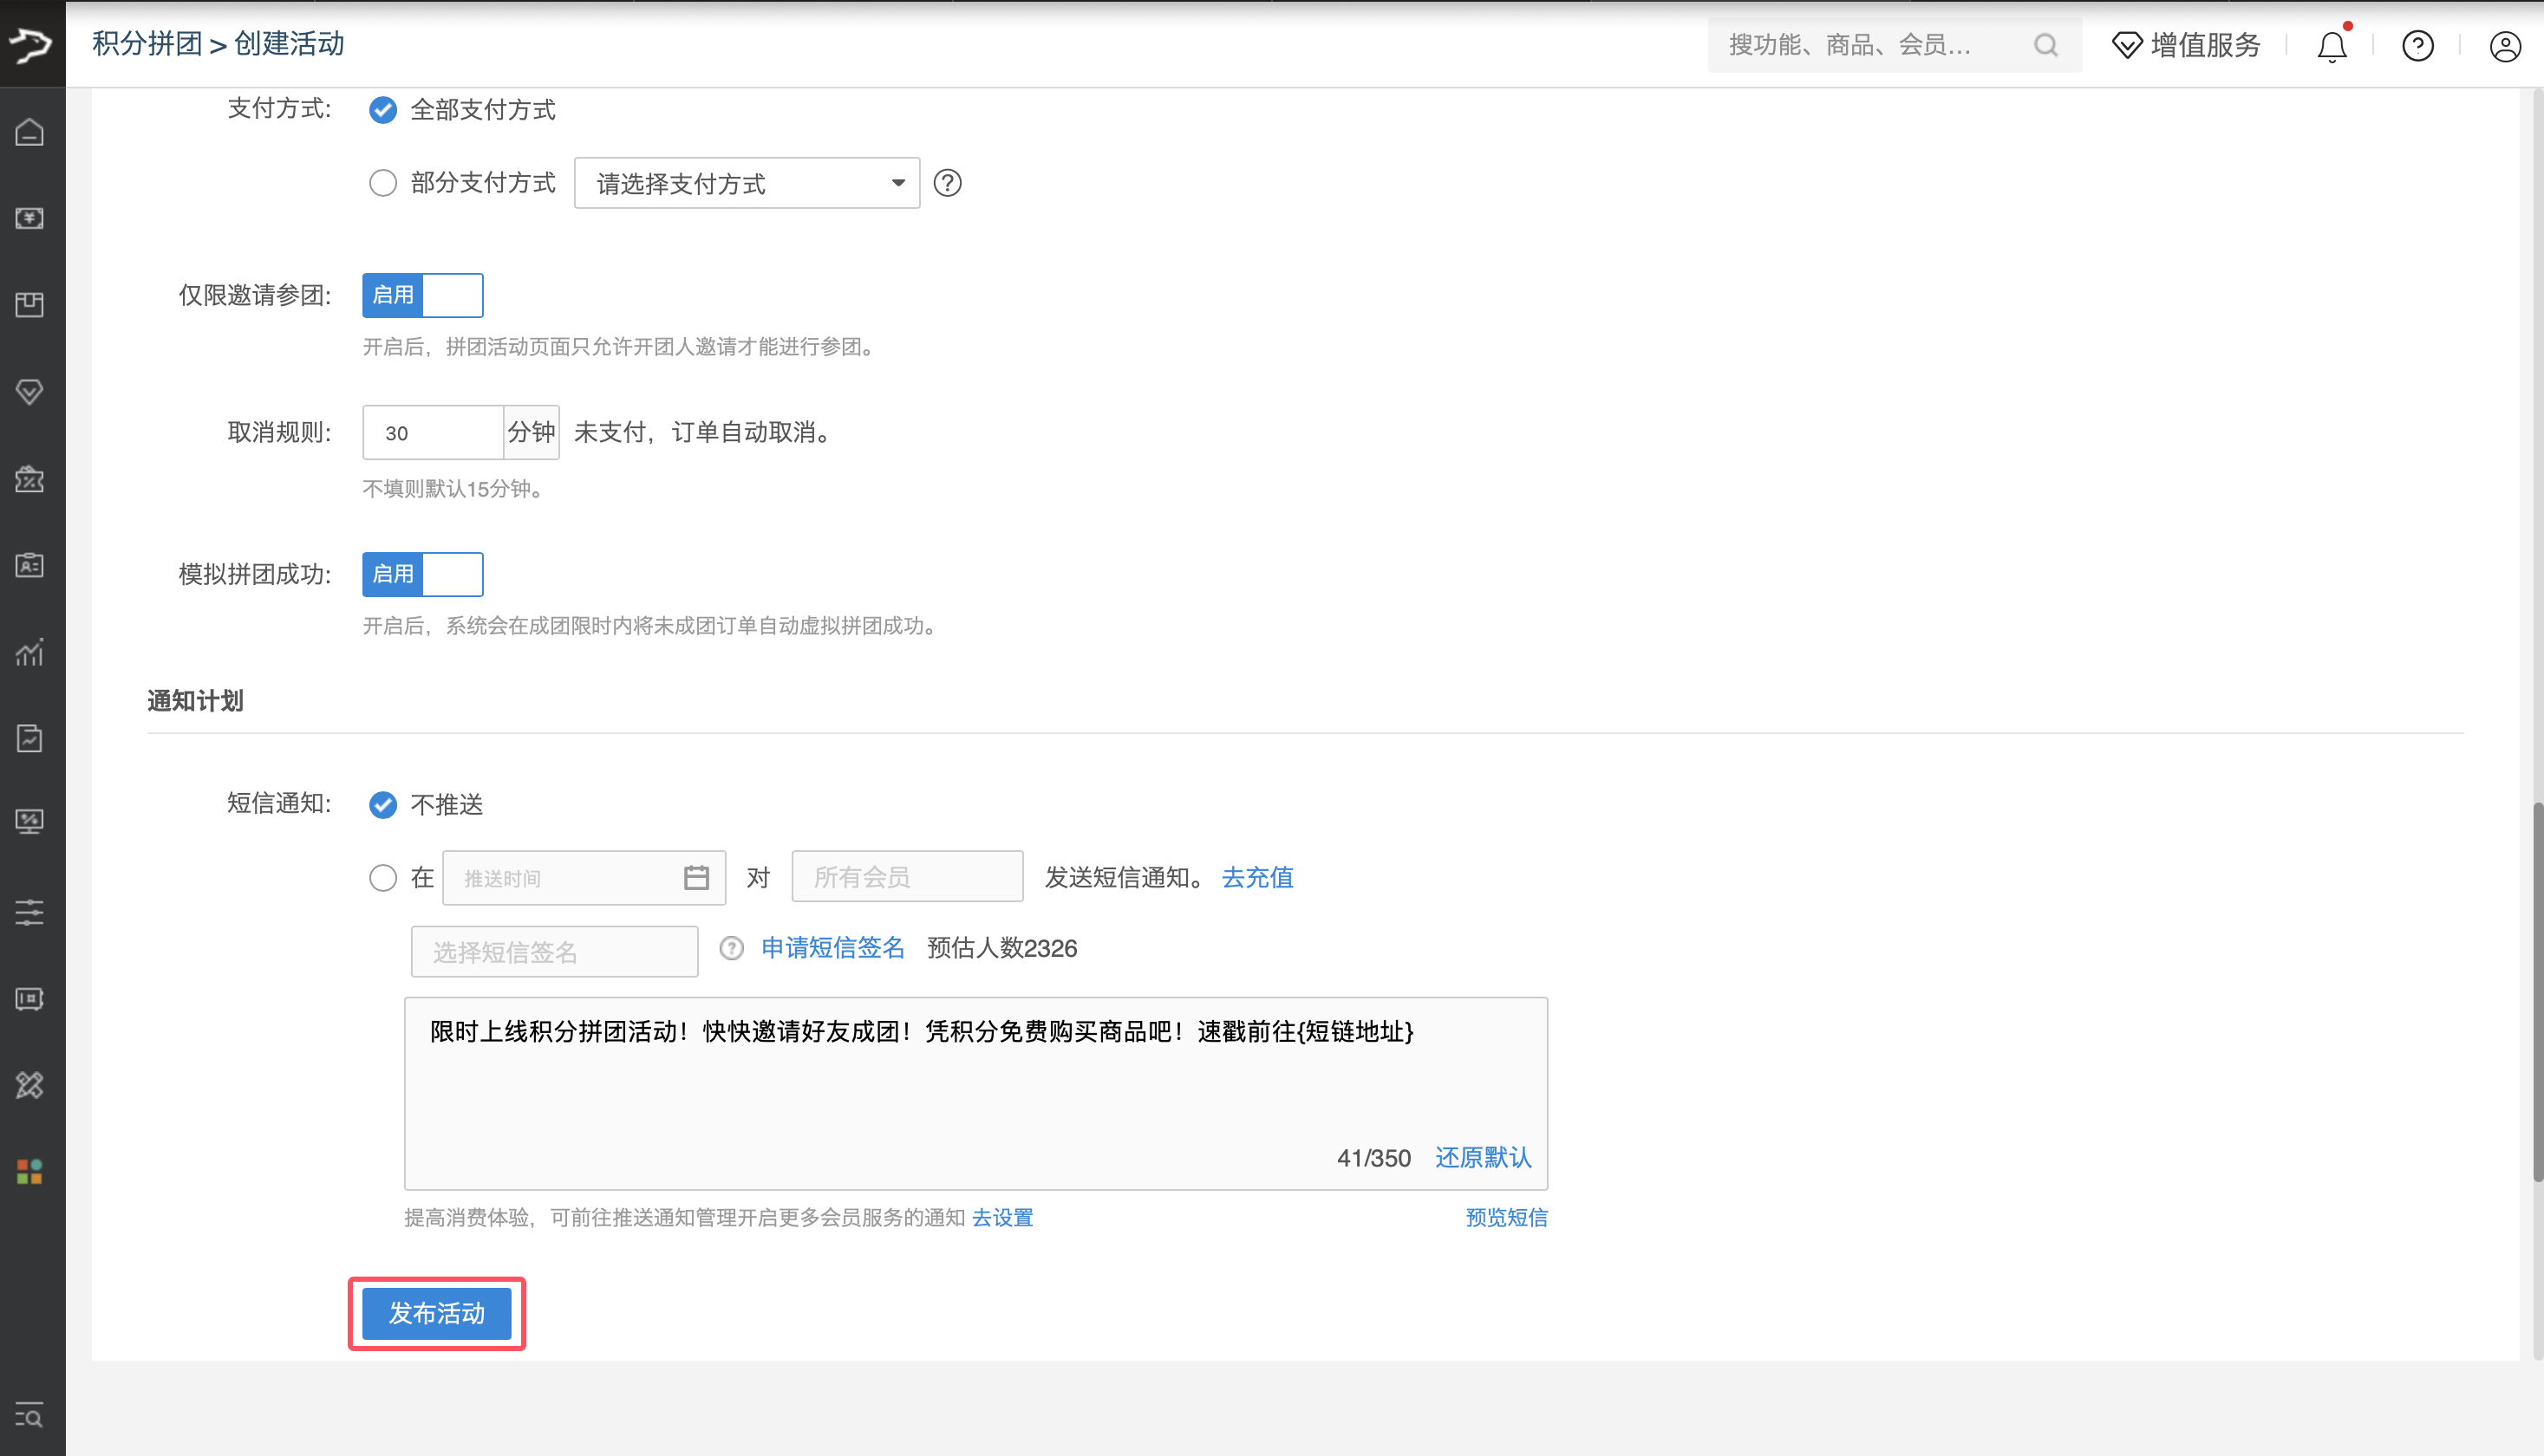Click the 去充值 link
Viewport: 2544px width, 1456px height.
pyautogui.click(x=1256, y=878)
